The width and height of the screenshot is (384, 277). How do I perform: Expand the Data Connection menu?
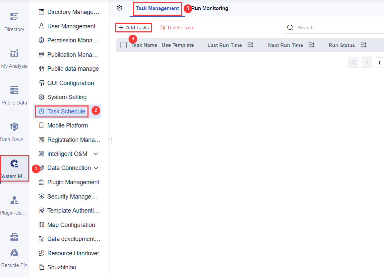tap(96, 168)
